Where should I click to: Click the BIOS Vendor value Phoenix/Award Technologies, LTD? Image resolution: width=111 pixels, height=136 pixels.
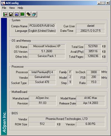(67, 119)
